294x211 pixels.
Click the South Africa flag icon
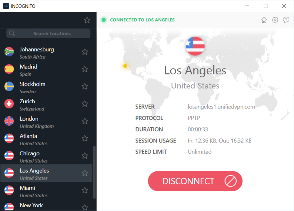click(9, 52)
